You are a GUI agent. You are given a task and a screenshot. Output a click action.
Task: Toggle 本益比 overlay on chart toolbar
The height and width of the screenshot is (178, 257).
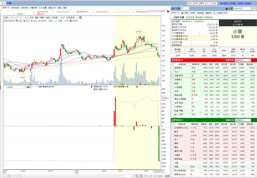(x=48, y=17)
